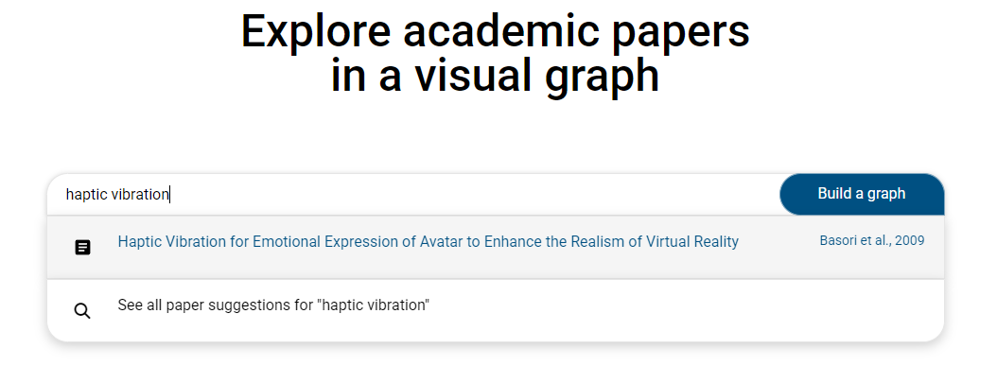Click the magnifying glass icon in the suggestions list
Image resolution: width=997 pixels, height=366 pixels.
pyautogui.click(x=82, y=311)
